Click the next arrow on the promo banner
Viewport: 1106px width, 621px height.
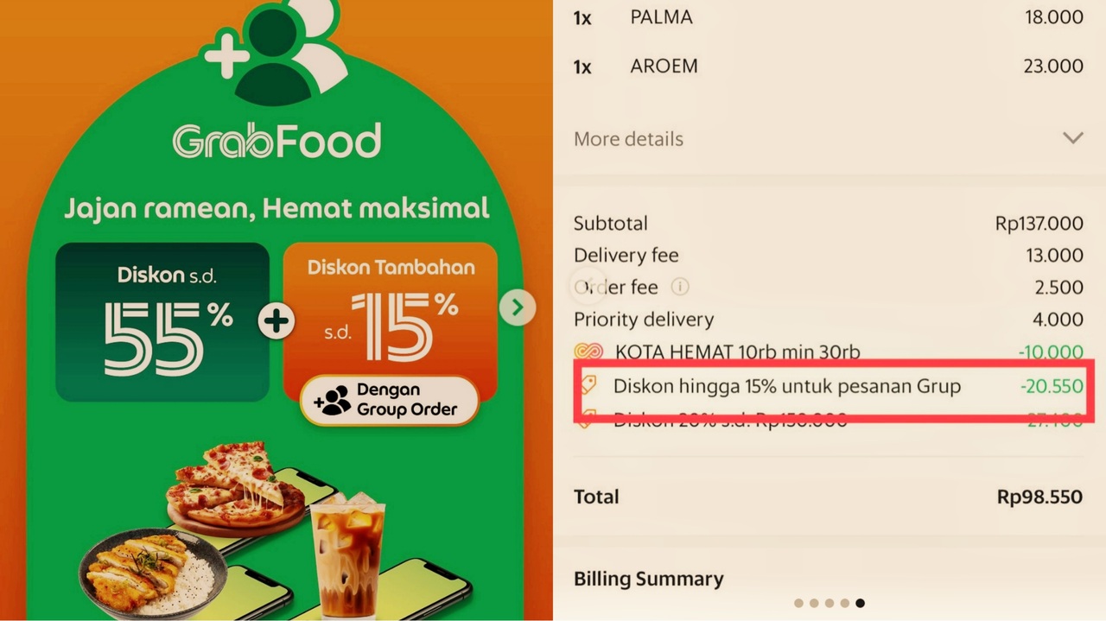(518, 307)
